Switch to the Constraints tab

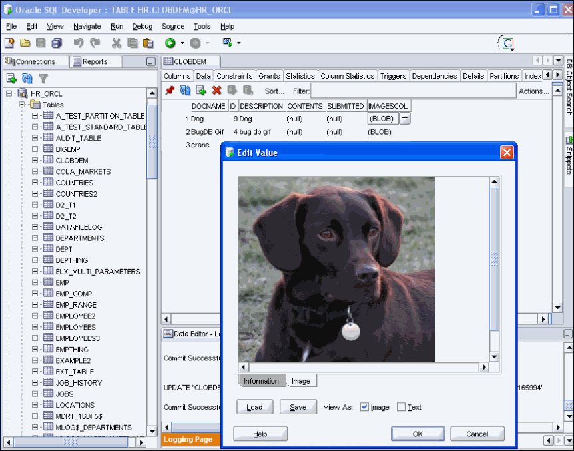click(x=234, y=76)
